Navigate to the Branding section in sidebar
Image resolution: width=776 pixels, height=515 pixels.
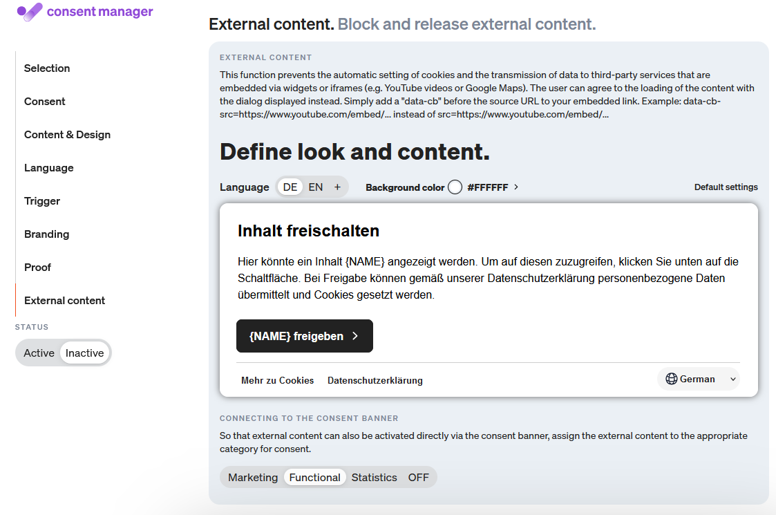(46, 234)
